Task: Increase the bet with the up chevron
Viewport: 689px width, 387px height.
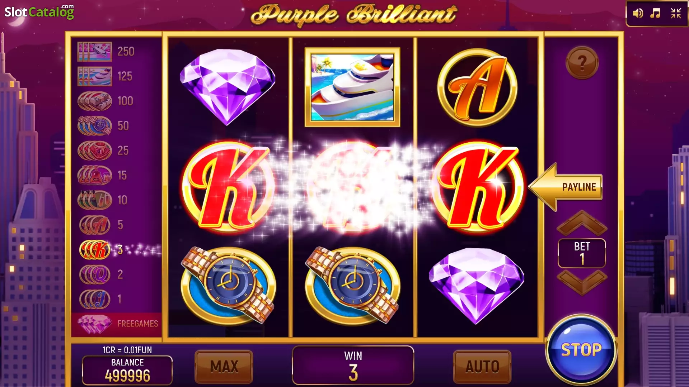Action: (582, 223)
